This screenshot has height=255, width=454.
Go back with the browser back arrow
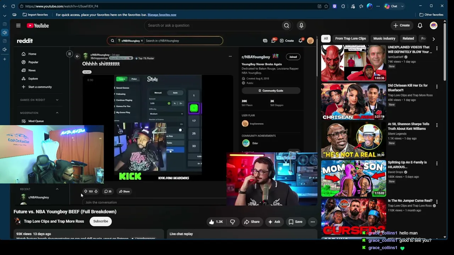[5, 6]
